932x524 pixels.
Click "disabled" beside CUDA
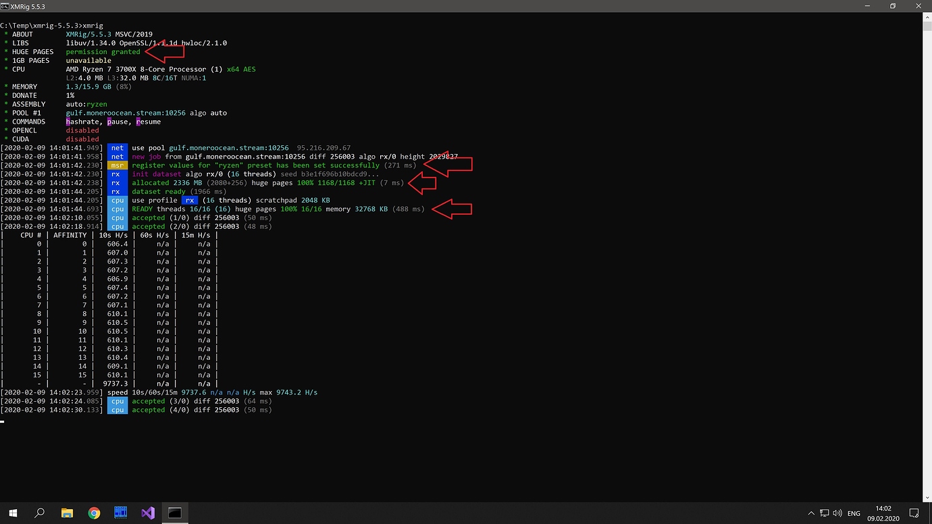(82, 139)
